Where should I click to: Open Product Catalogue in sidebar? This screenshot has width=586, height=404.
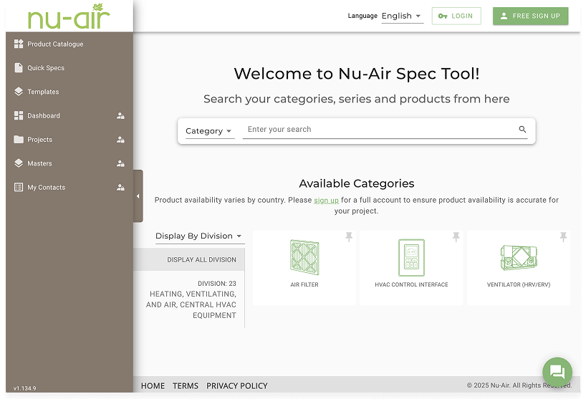pyautogui.click(x=55, y=44)
